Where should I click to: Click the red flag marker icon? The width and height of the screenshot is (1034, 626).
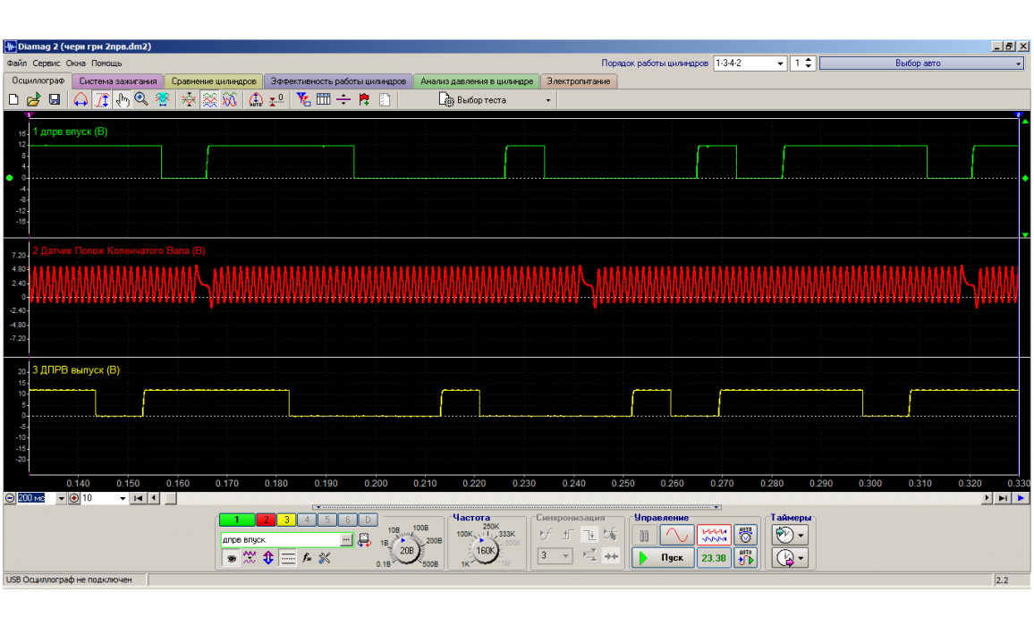pos(364,99)
